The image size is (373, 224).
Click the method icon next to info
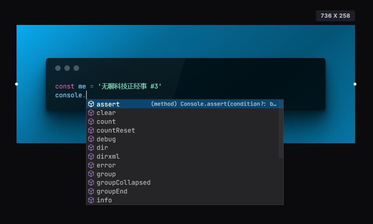coord(91,200)
